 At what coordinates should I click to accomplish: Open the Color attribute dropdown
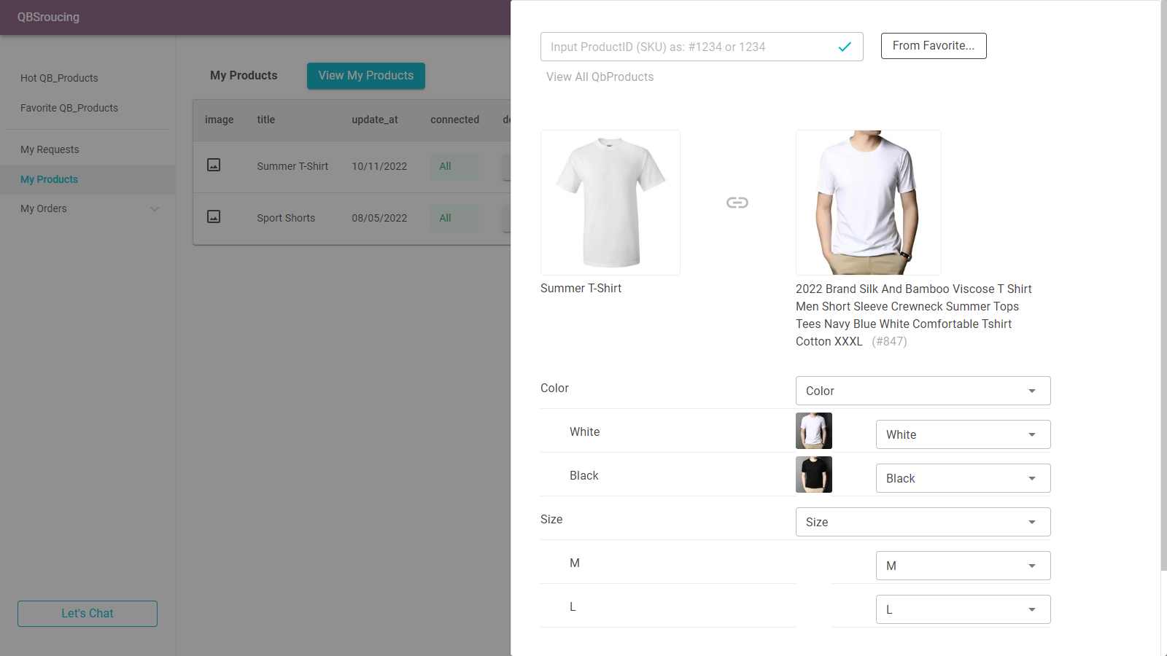pyautogui.click(x=922, y=391)
